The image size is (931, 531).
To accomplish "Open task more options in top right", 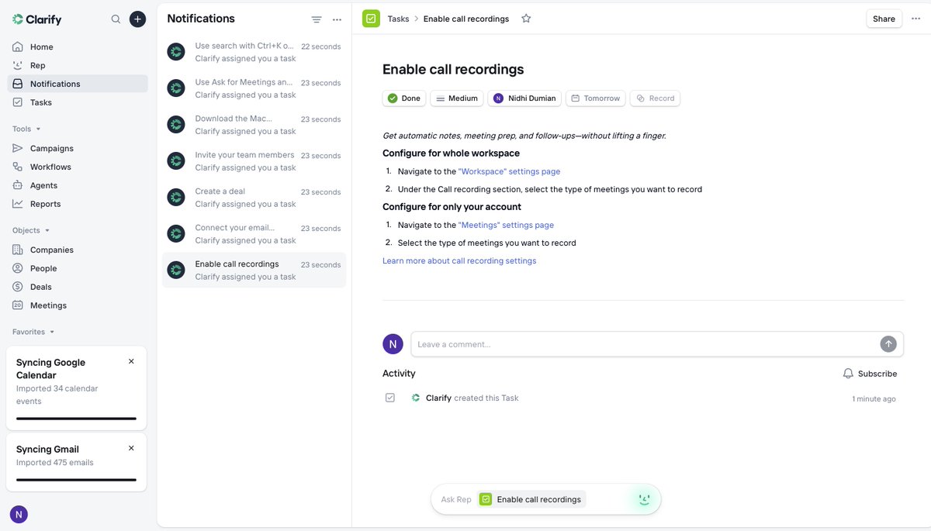I will [916, 19].
